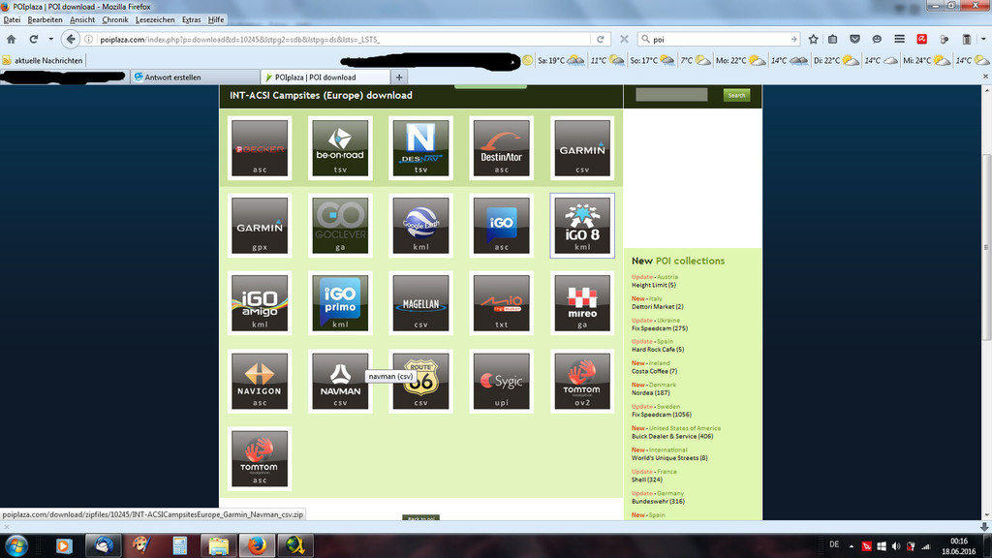
Task: Focus the browser search box containing poi
Action: 719,39
